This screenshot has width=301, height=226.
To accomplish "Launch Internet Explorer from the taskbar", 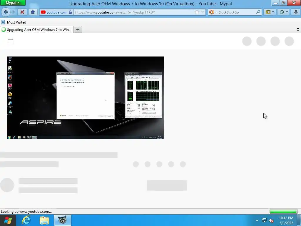I will coord(26,220).
